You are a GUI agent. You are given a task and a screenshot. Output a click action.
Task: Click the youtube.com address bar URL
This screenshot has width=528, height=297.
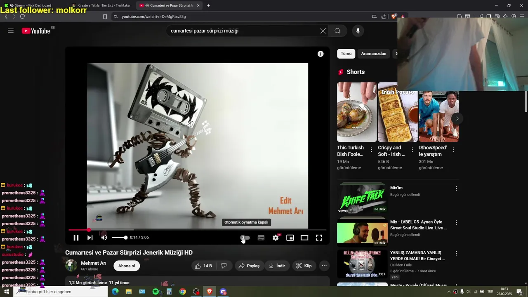tap(153, 16)
